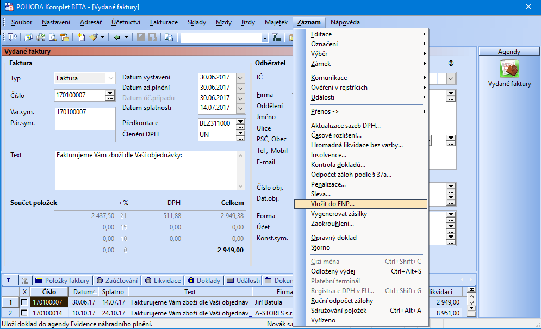The image size is (541, 329).
Task: Open Datum vystavení date dropdown
Action: click(240, 77)
